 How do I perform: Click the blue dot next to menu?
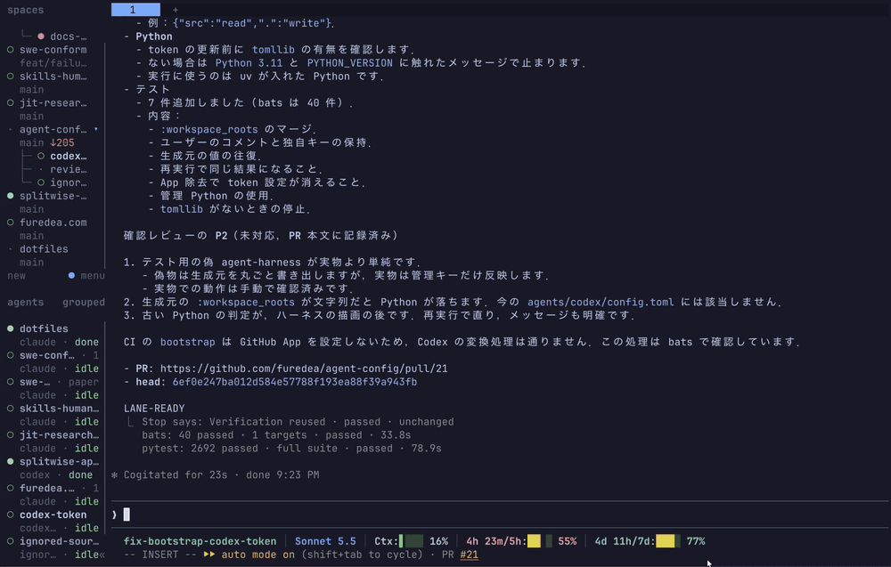71,275
